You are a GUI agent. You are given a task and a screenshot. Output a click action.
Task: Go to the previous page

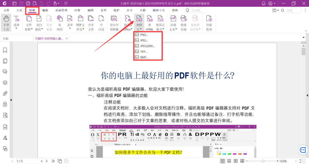click(x=12, y=161)
